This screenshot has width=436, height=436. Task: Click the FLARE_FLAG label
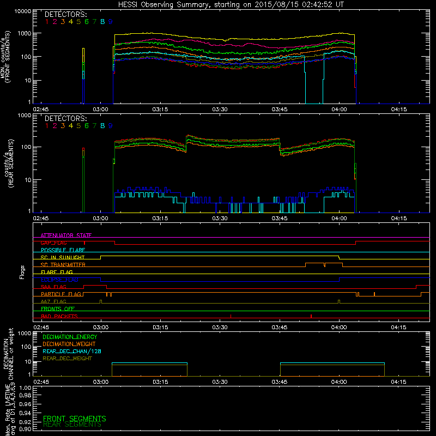pos(57,272)
